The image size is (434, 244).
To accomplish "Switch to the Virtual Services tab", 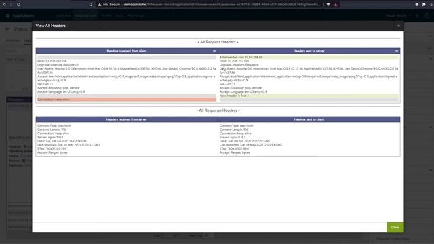I will click(86, 16).
